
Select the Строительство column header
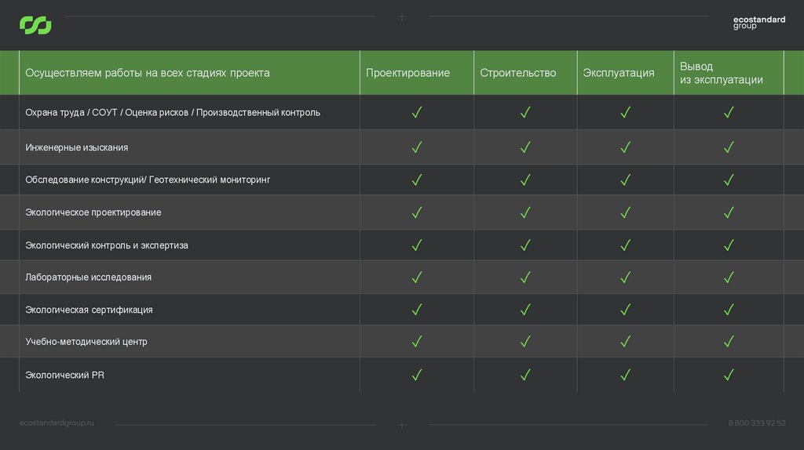517,73
